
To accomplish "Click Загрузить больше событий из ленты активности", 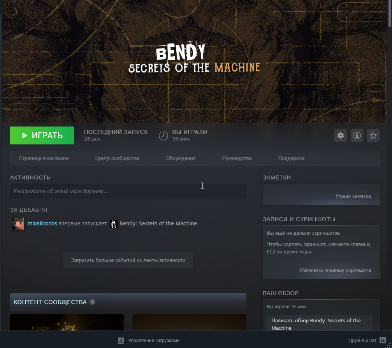I will 128,260.
